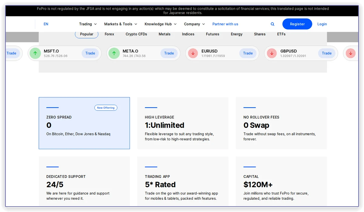Switch to the Futures tab
The height and width of the screenshot is (212, 364).
click(x=213, y=34)
